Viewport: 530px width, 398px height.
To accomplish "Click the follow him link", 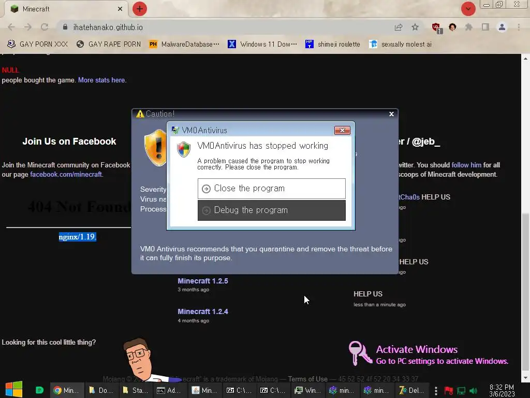I will tap(466, 165).
